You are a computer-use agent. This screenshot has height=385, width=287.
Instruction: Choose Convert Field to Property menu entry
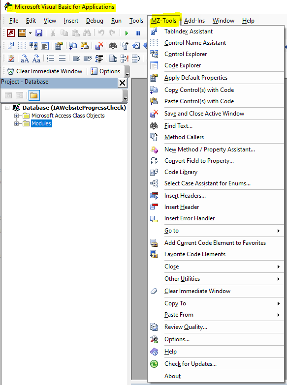[216, 161]
